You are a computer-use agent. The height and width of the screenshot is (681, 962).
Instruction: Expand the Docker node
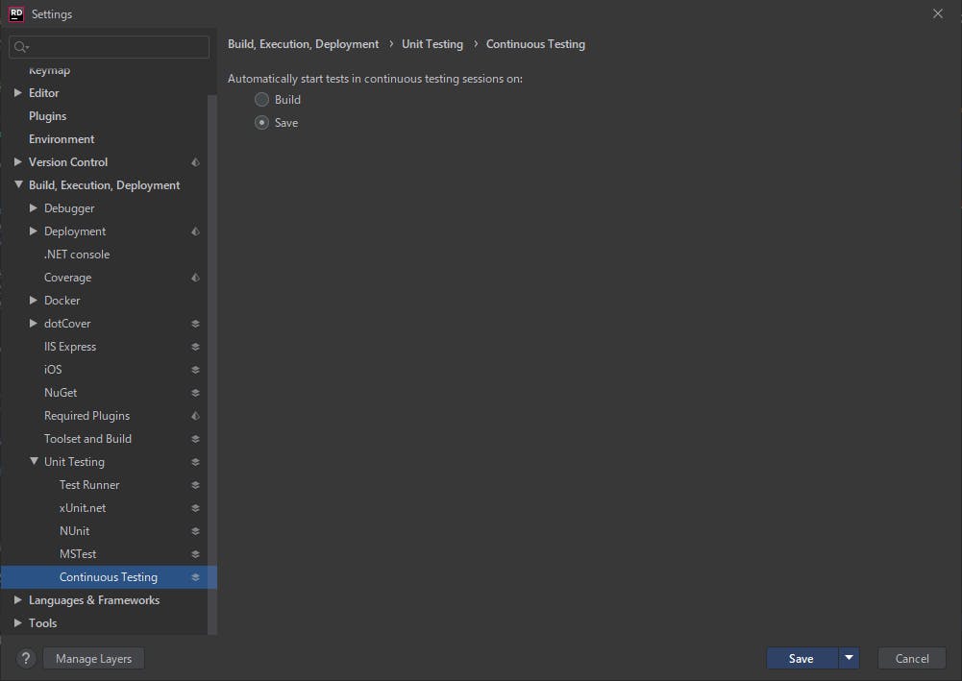click(x=33, y=301)
